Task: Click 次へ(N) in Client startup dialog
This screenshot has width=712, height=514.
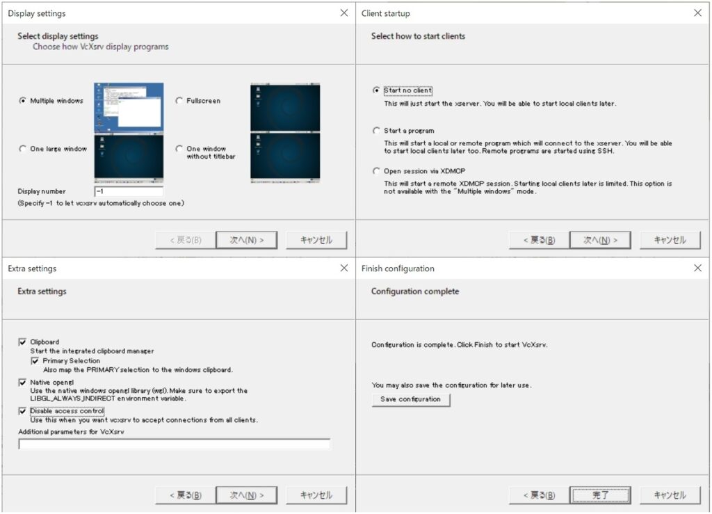Action: click(600, 240)
